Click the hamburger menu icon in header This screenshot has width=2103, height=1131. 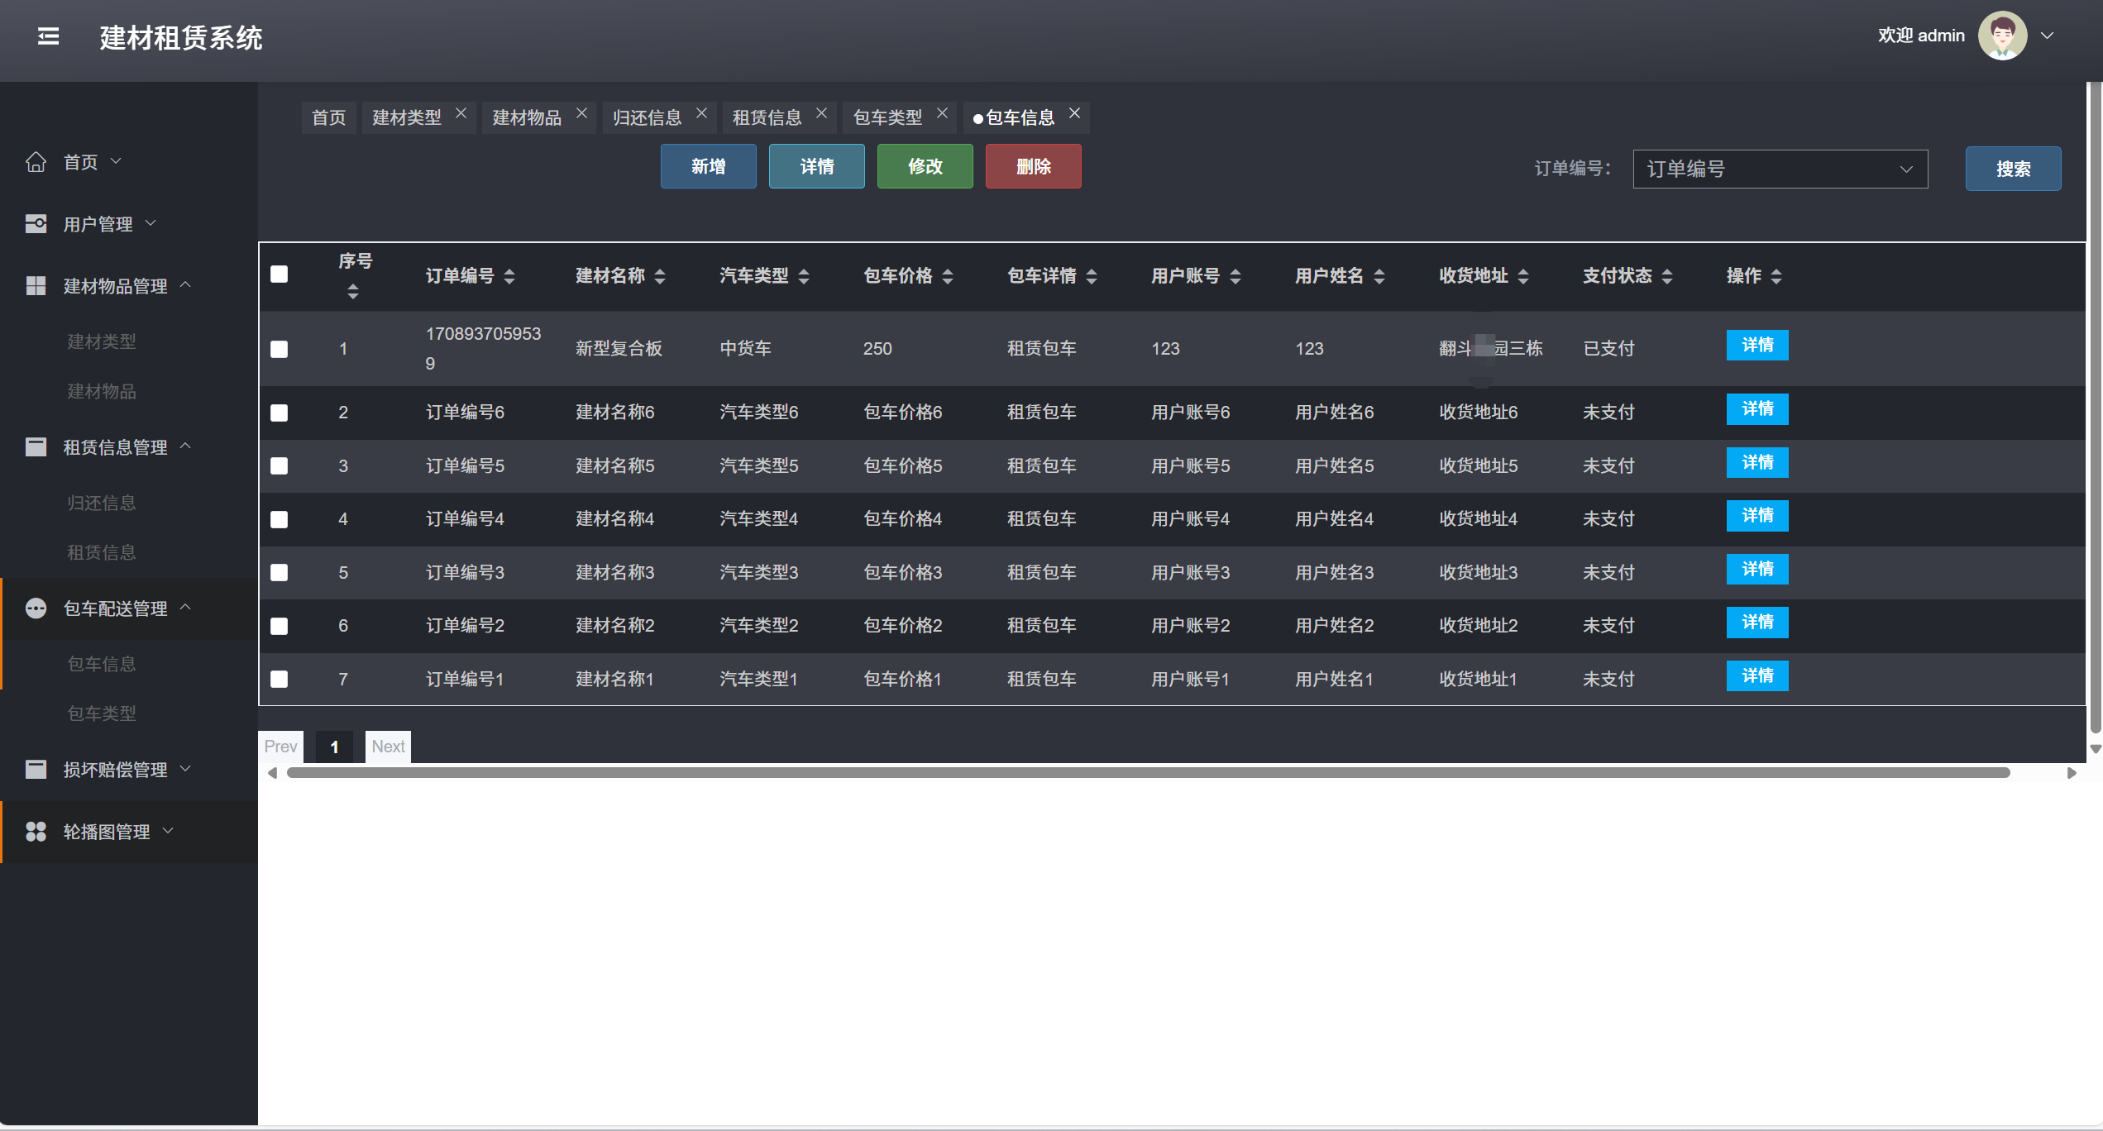[x=48, y=36]
